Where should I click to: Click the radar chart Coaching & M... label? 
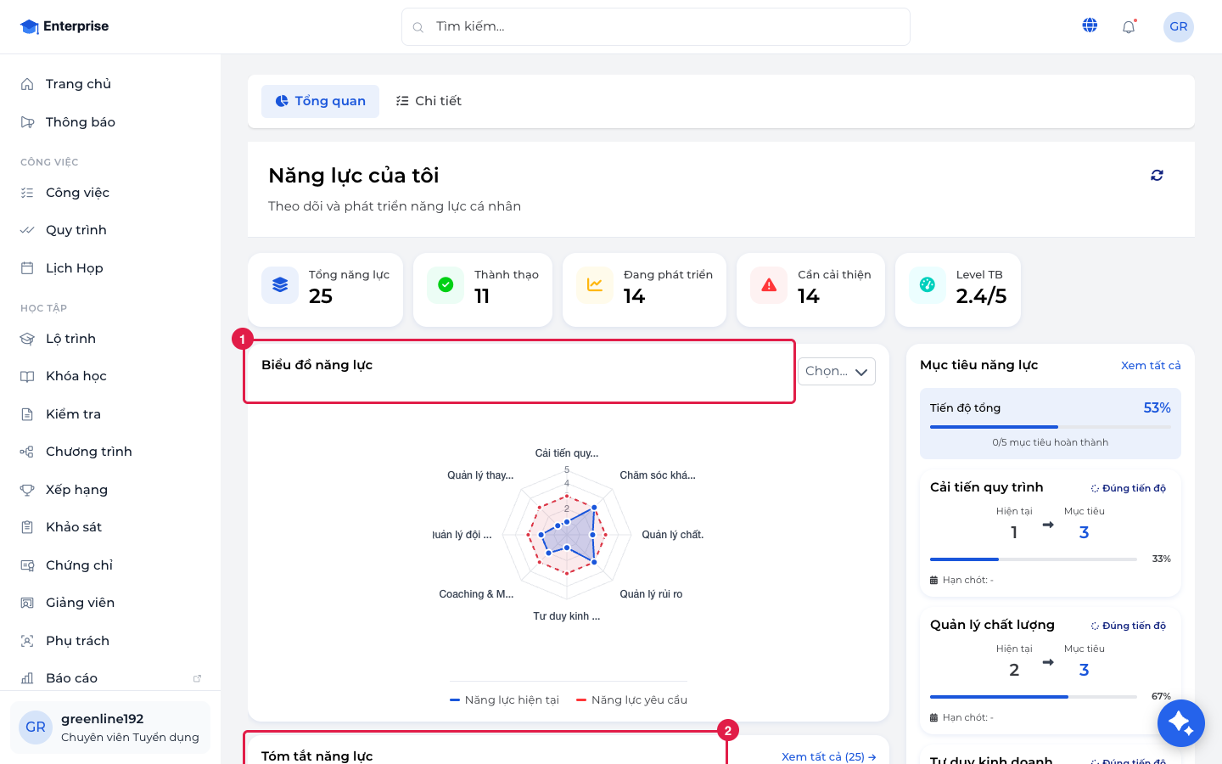[476, 594]
